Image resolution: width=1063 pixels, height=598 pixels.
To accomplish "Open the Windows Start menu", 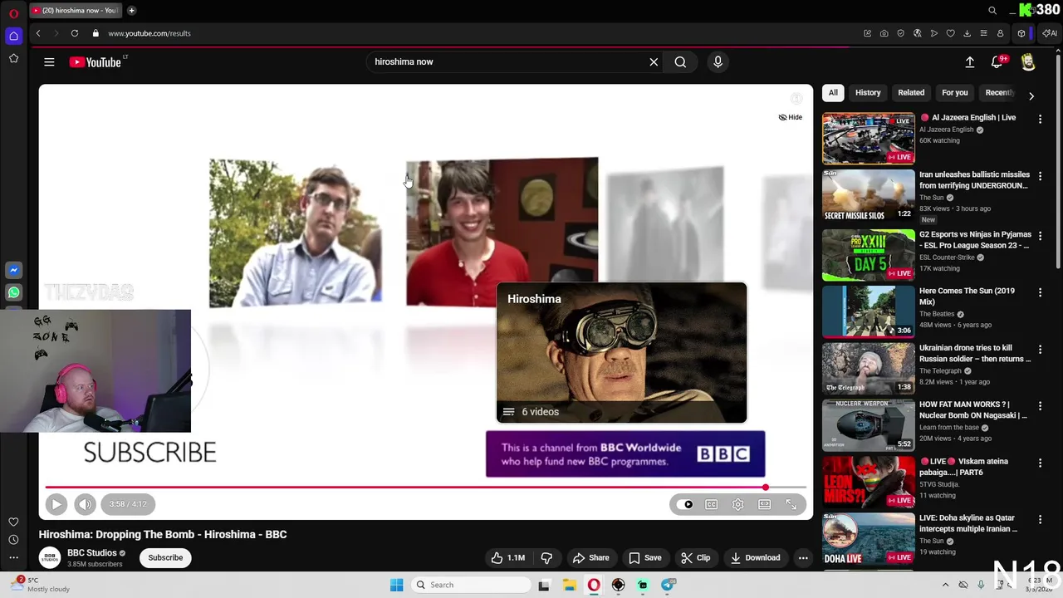I will (396, 585).
